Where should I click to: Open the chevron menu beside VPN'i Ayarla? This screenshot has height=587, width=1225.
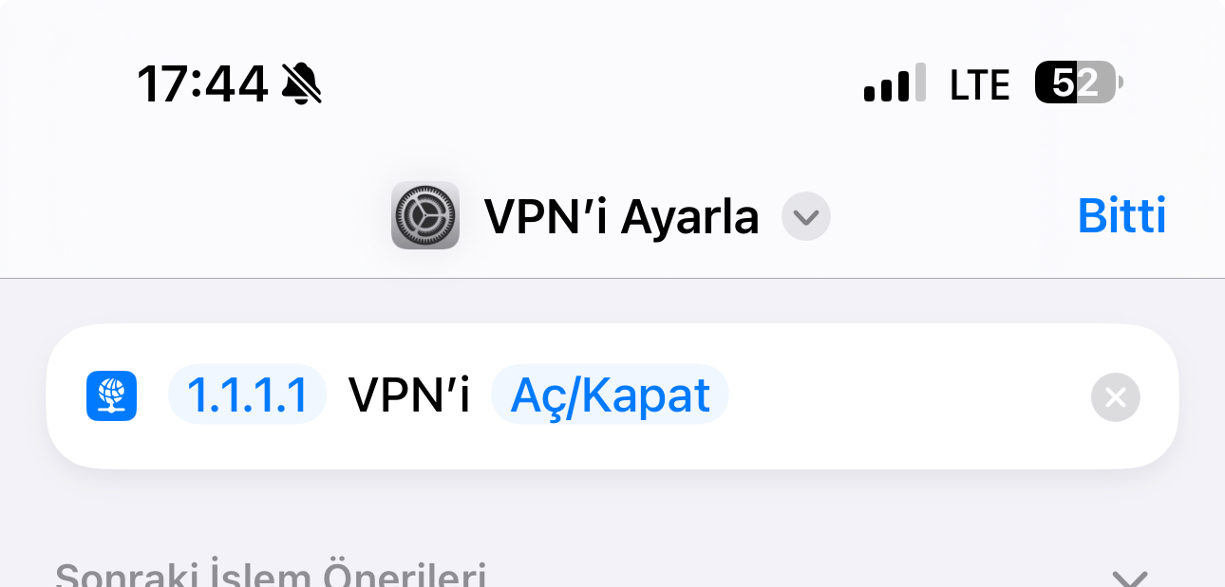806,217
